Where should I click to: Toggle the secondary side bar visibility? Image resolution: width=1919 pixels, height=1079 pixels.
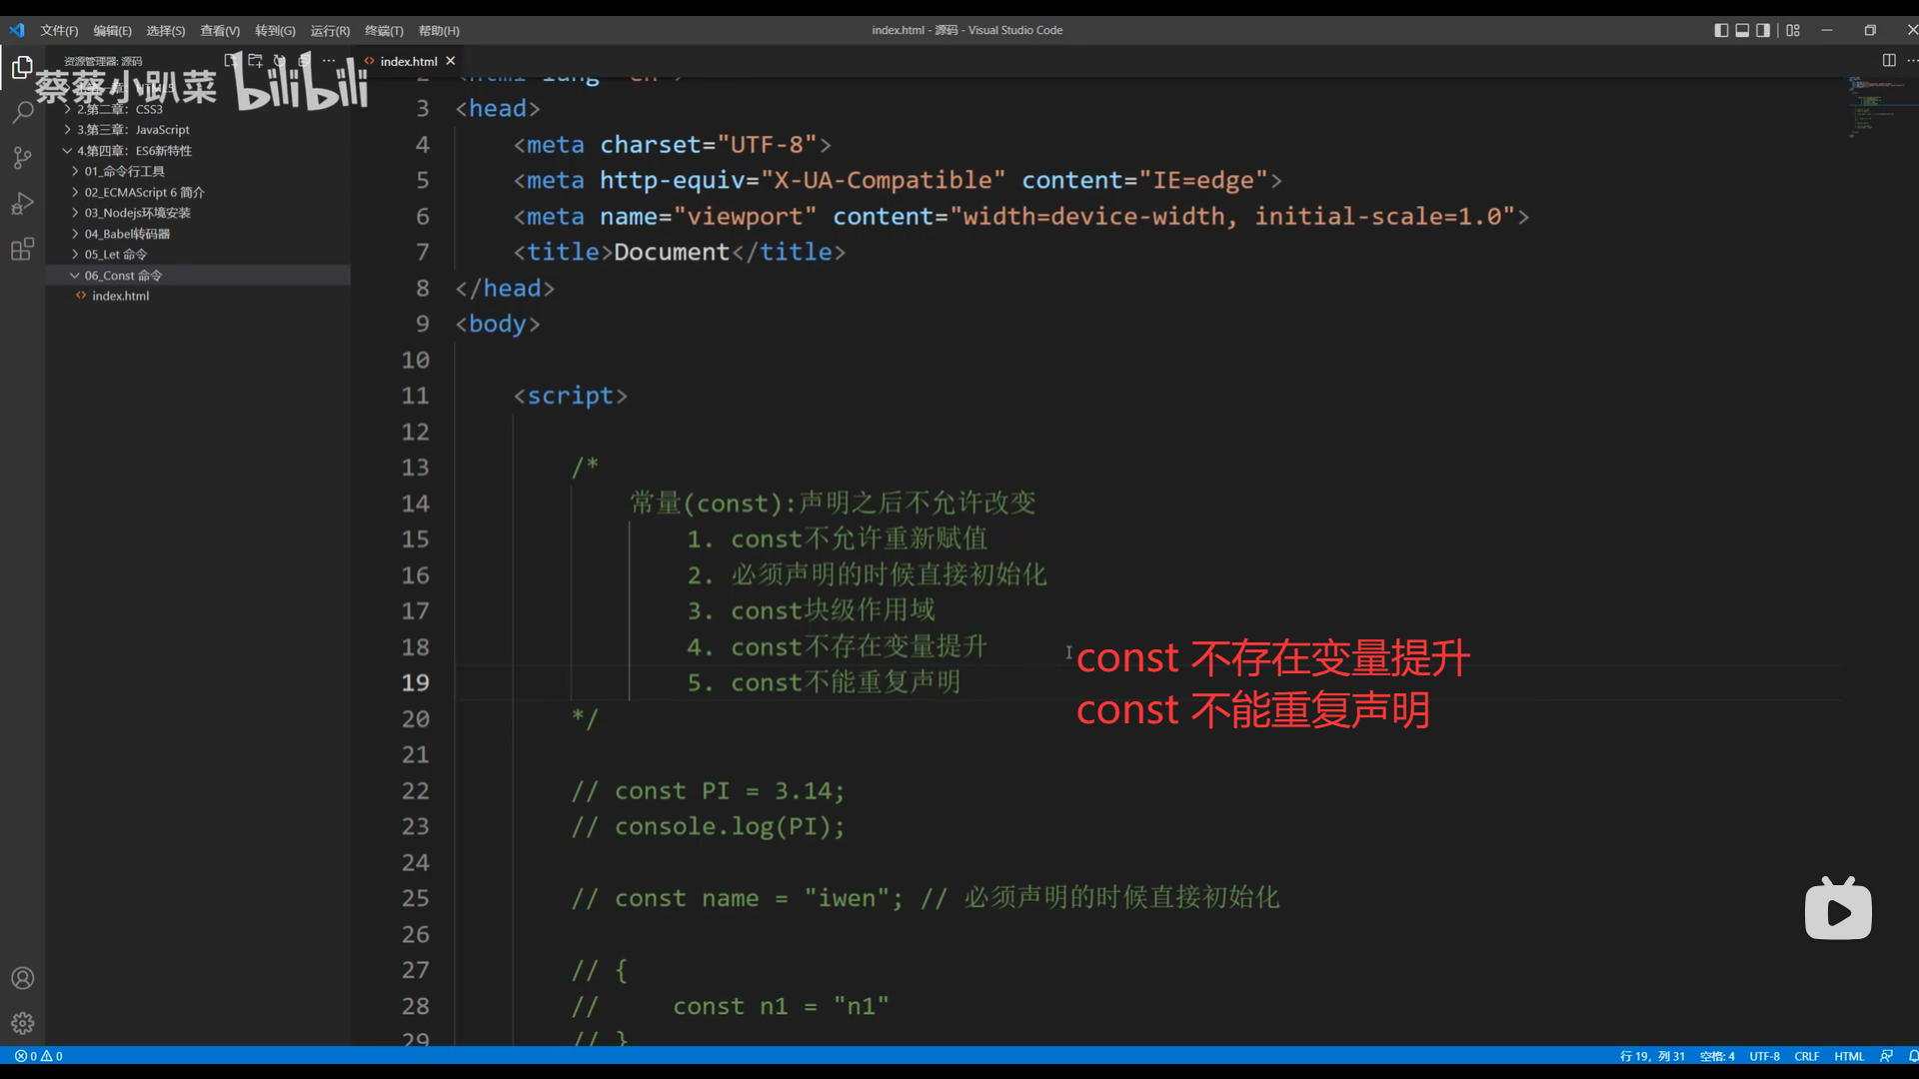coord(1763,30)
